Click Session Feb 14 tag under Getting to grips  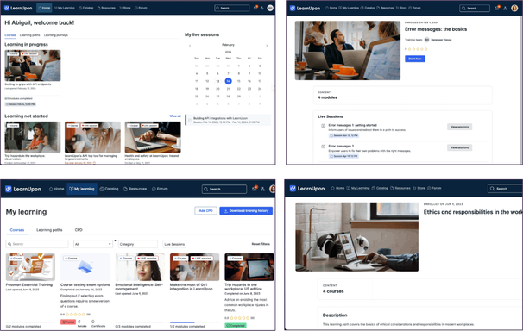pyautogui.click(x=21, y=104)
